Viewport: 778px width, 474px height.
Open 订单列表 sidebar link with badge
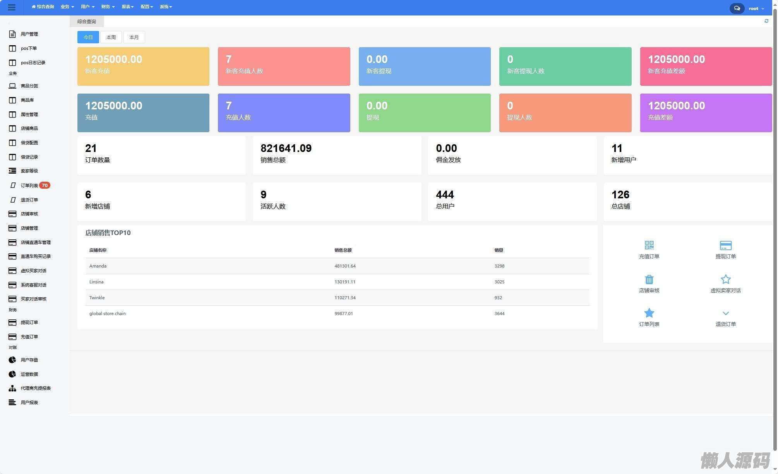pos(29,186)
